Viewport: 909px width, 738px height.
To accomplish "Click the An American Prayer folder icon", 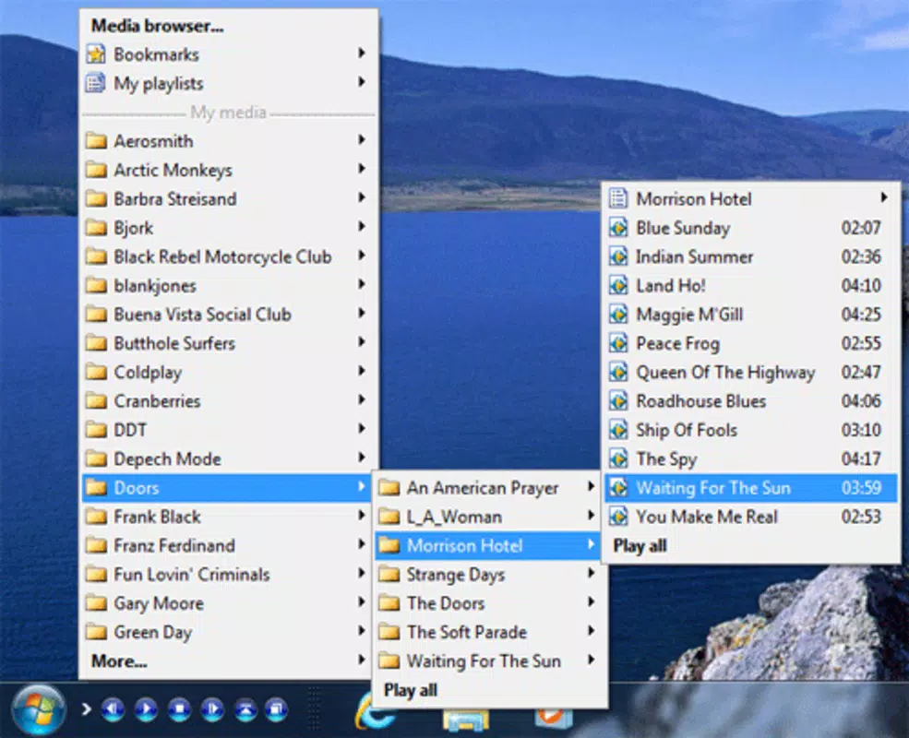I will (x=389, y=488).
